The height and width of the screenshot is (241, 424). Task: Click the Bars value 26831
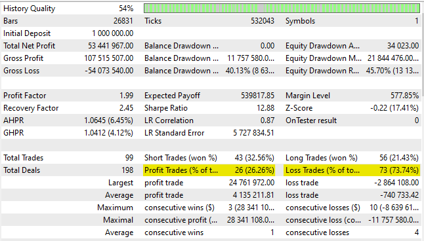pyautogui.click(x=123, y=21)
